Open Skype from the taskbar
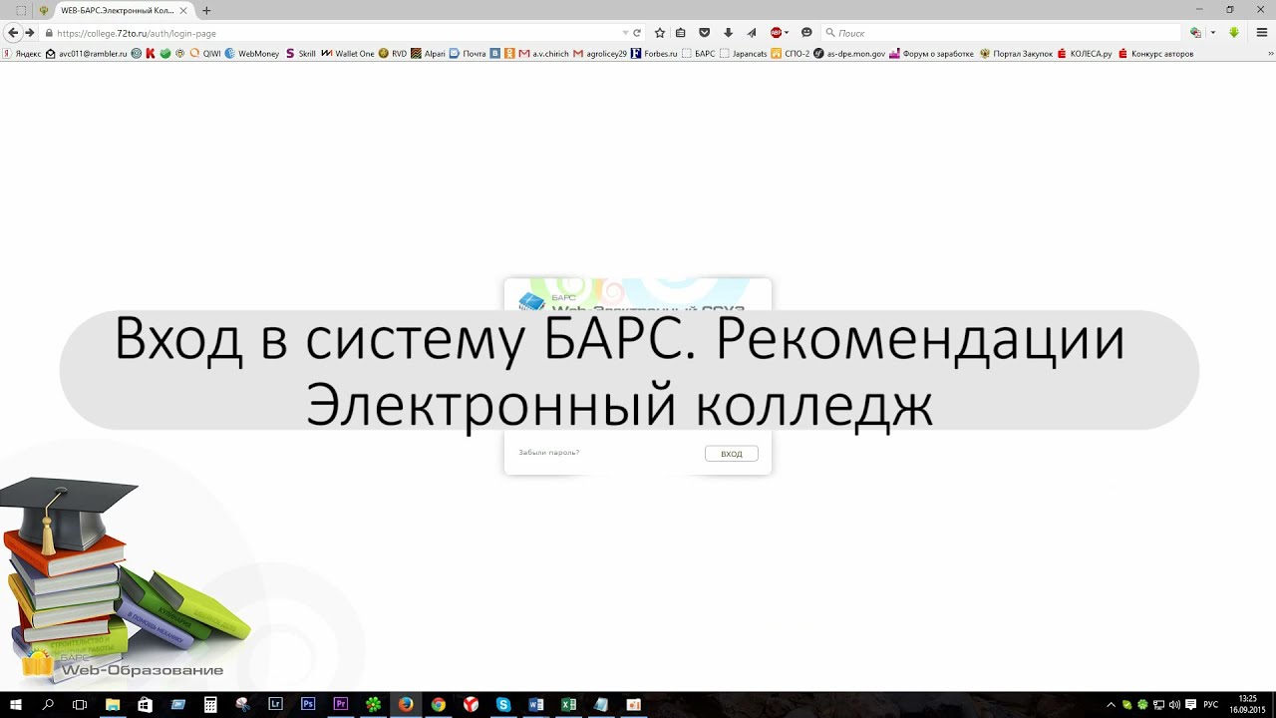 pyautogui.click(x=502, y=704)
